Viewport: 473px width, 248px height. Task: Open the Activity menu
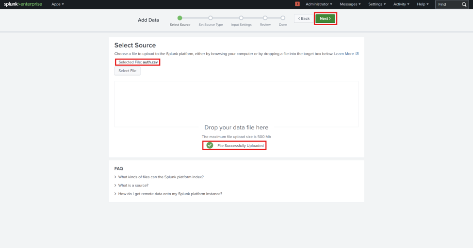point(401,4)
